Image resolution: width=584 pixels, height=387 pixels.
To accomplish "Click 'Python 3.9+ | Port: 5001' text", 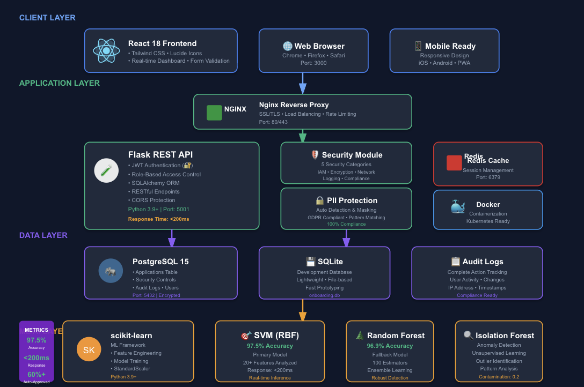I will point(159,209).
